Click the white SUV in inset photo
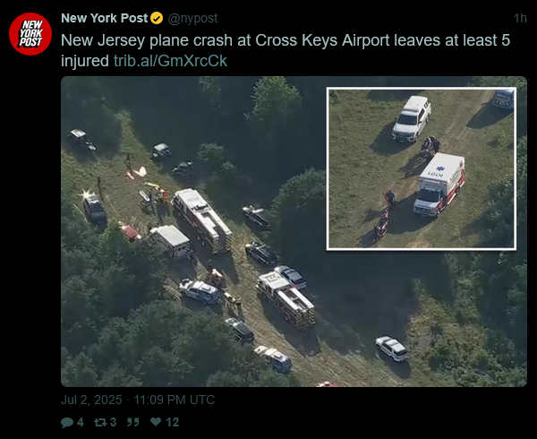 (x=412, y=118)
